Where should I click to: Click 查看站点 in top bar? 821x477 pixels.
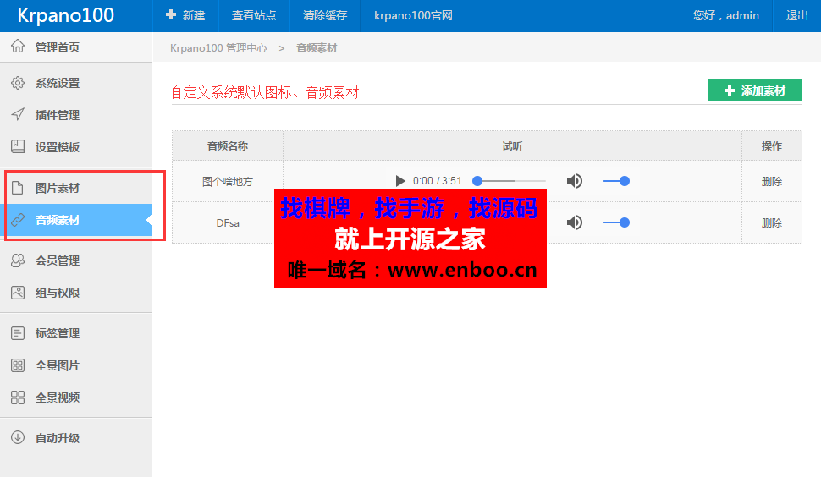254,16
